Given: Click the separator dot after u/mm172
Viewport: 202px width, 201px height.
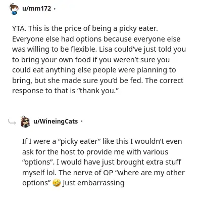Looking at the screenshot, I should (55, 8).
